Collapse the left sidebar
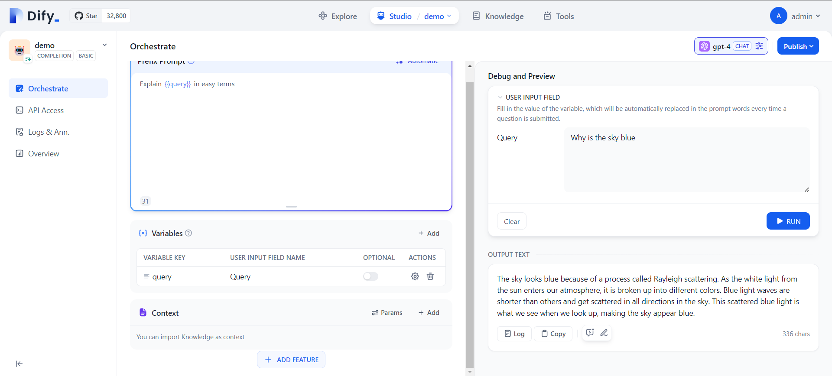The height and width of the screenshot is (376, 832). [x=19, y=364]
